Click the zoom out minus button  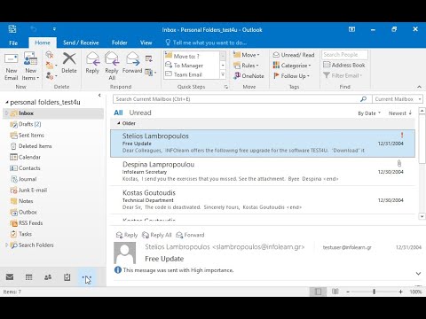348,292
